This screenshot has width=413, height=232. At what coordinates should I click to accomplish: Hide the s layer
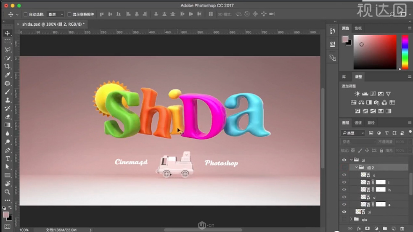click(x=344, y=175)
